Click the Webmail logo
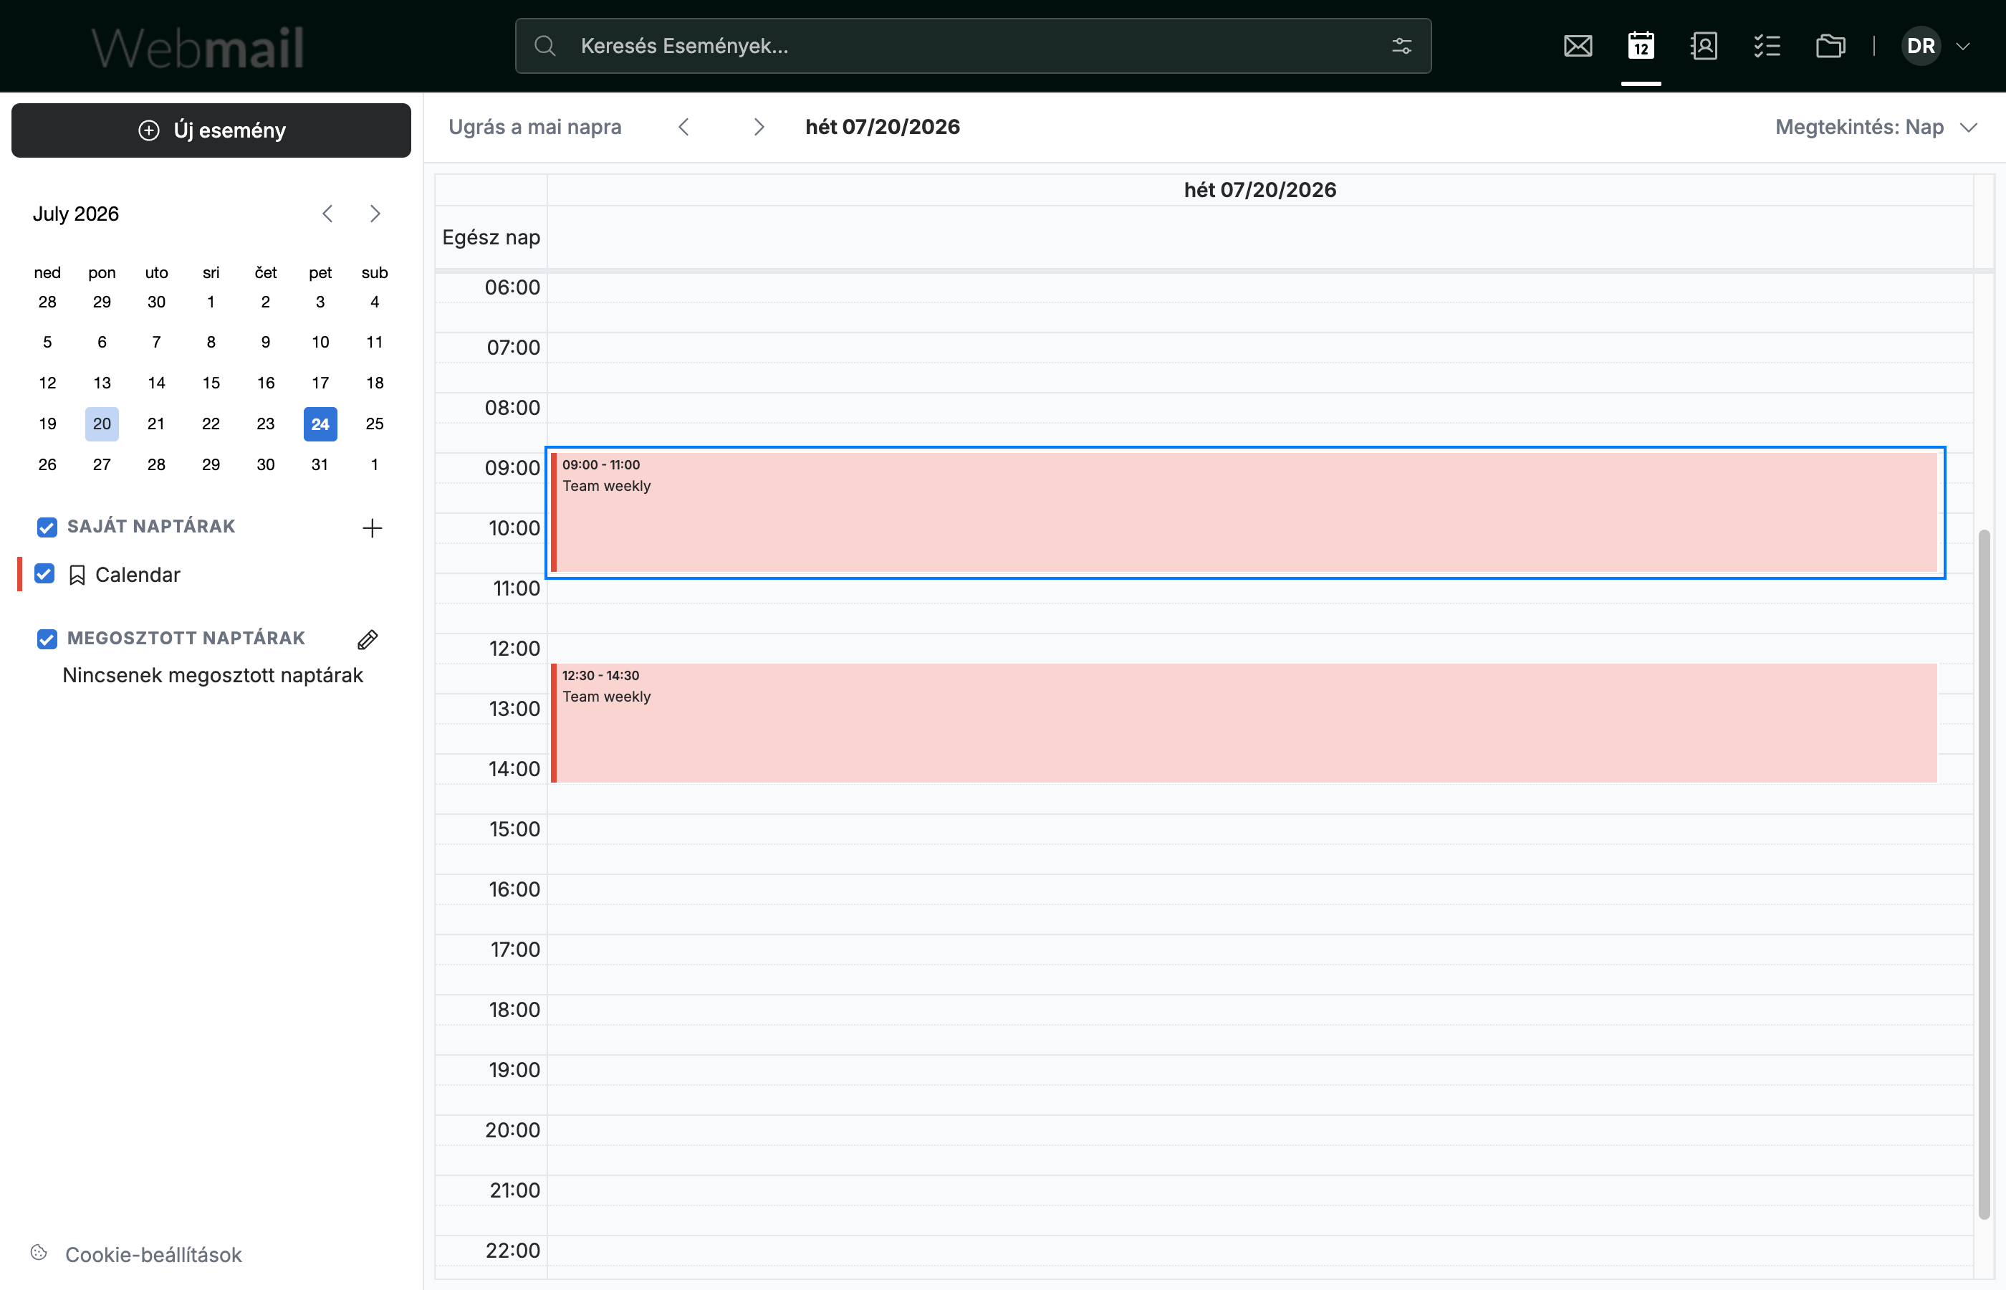 [x=198, y=48]
